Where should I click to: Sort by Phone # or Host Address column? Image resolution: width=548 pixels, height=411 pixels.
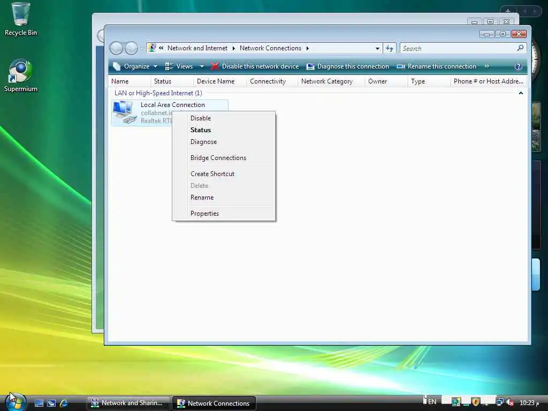click(489, 81)
